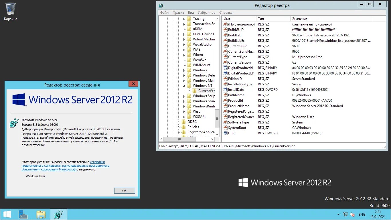Screen dimensions: 391x220
Task: Select the uDRM folder icon
Action: 189,29
